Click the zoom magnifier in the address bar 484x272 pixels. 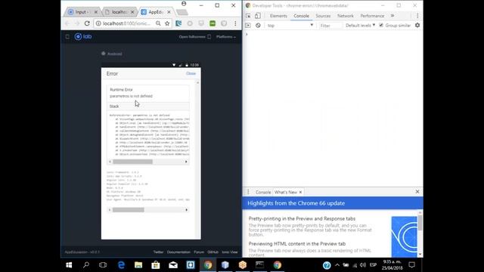[158, 23]
